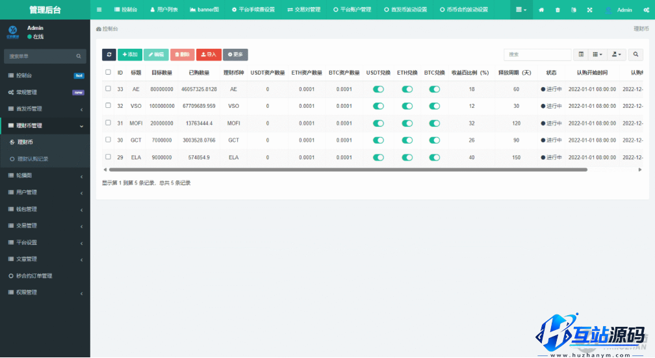This screenshot has width=655, height=358.
Task: Click the green 添加 button
Action: pyautogui.click(x=130, y=55)
